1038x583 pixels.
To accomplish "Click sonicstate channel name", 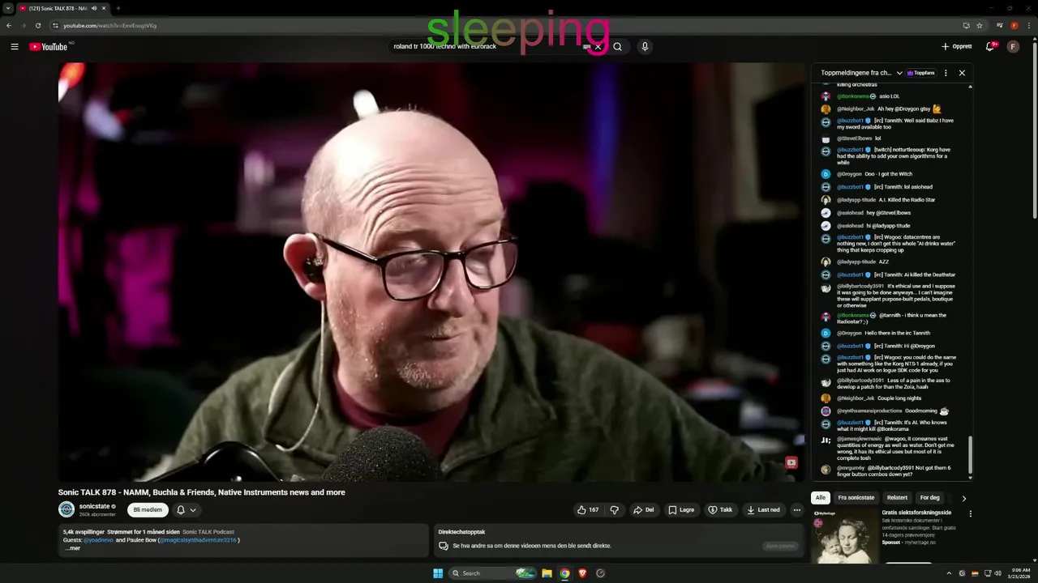I will pos(94,506).
